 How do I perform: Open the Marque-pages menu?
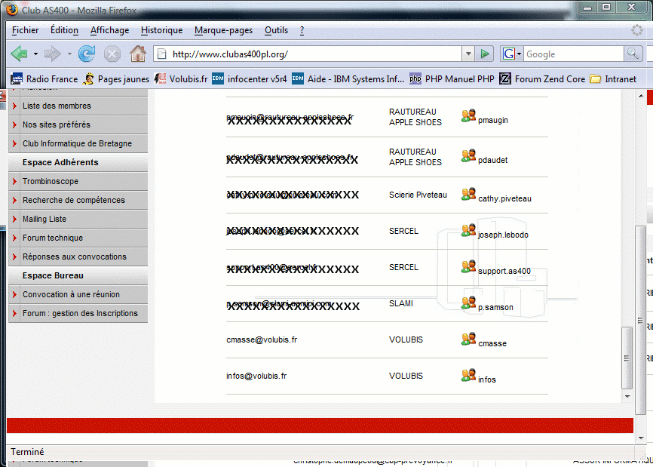point(223,30)
